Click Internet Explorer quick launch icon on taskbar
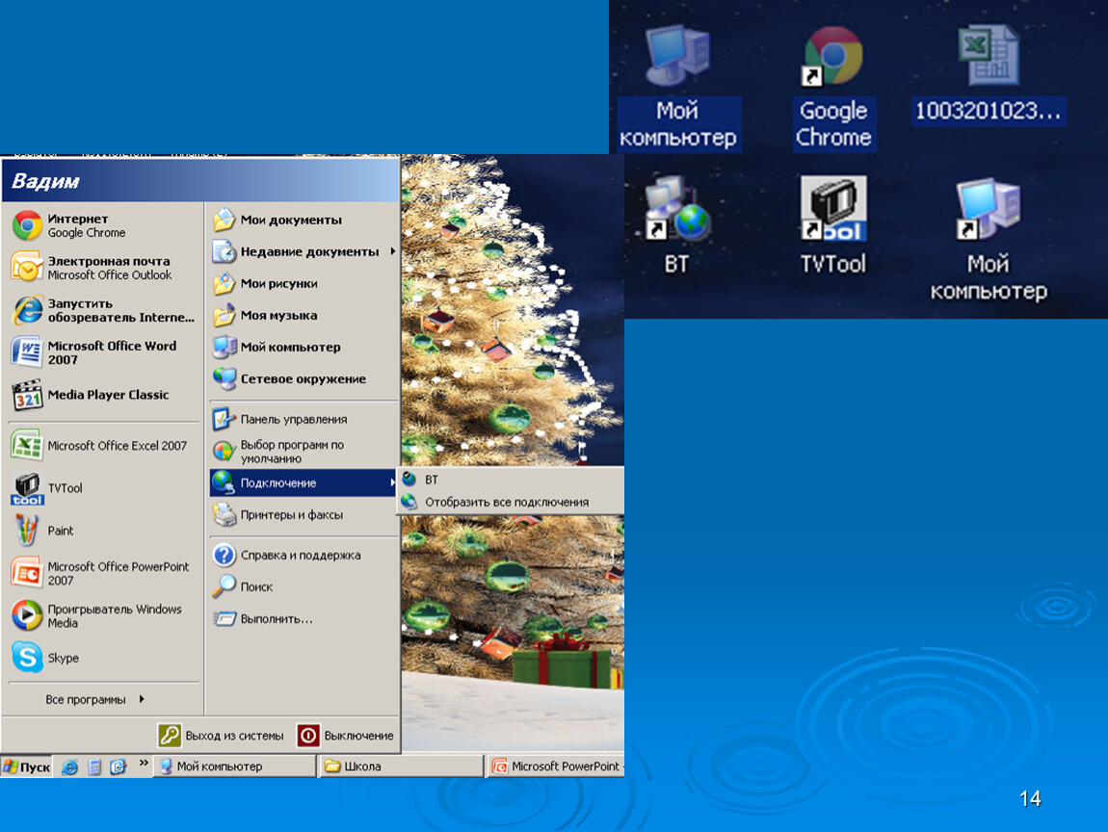 (x=69, y=767)
